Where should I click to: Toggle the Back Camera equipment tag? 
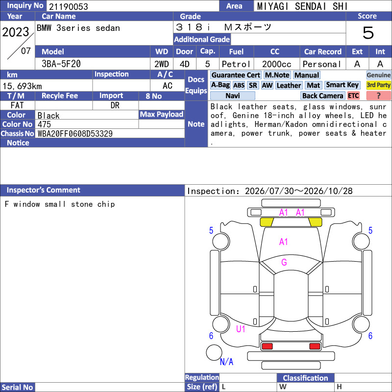pos(322,96)
